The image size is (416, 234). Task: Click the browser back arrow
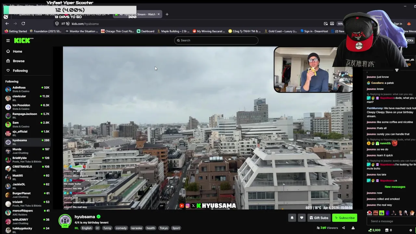point(7,23)
